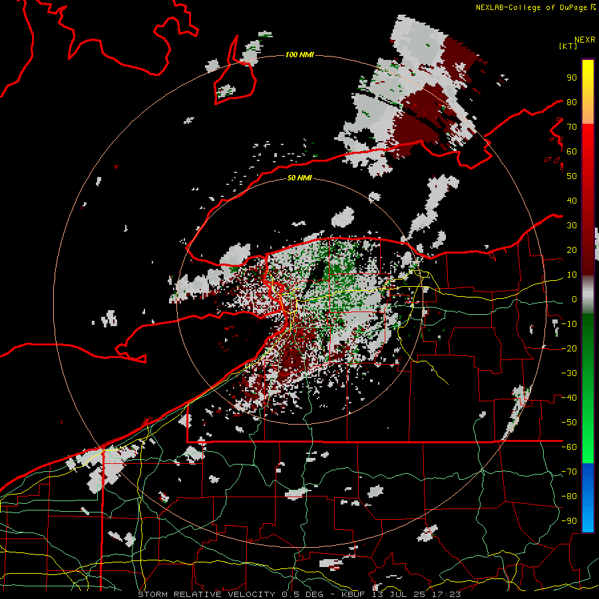Image resolution: width=599 pixels, height=599 pixels.
Task: Click the -50 value on velocity scale
Action: pos(569,423)
